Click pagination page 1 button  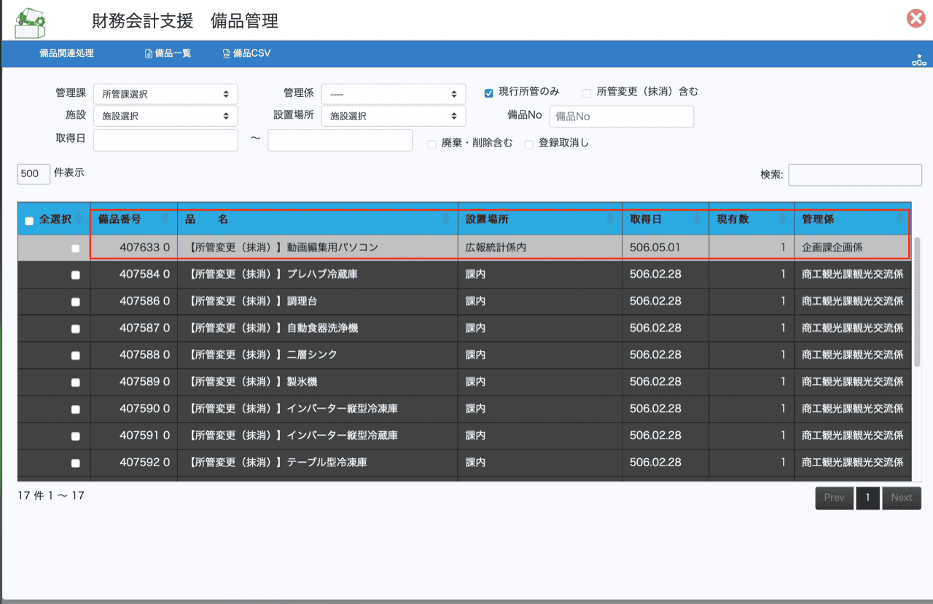tap(867, 498)
